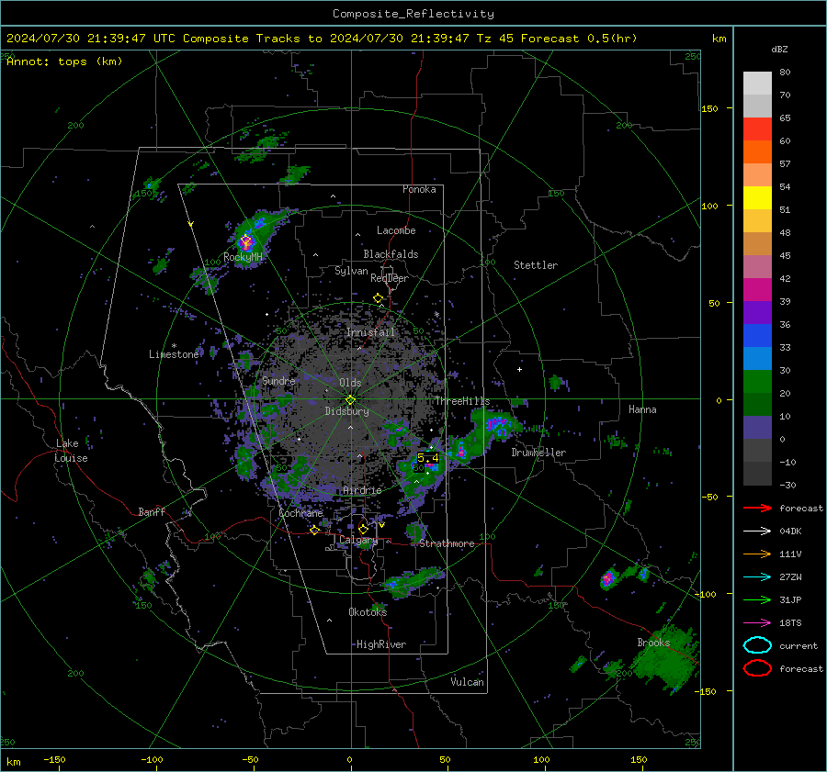Click the 'Banff' town label
827x772 pixels.
point(152,511)
